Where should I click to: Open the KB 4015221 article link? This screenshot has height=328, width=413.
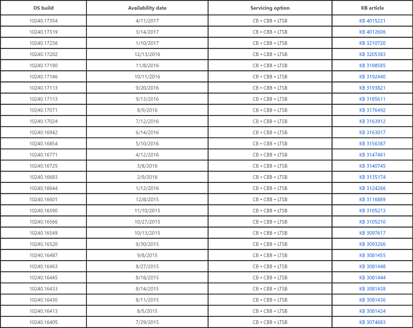pyautogui.click(x=372, y=21)
